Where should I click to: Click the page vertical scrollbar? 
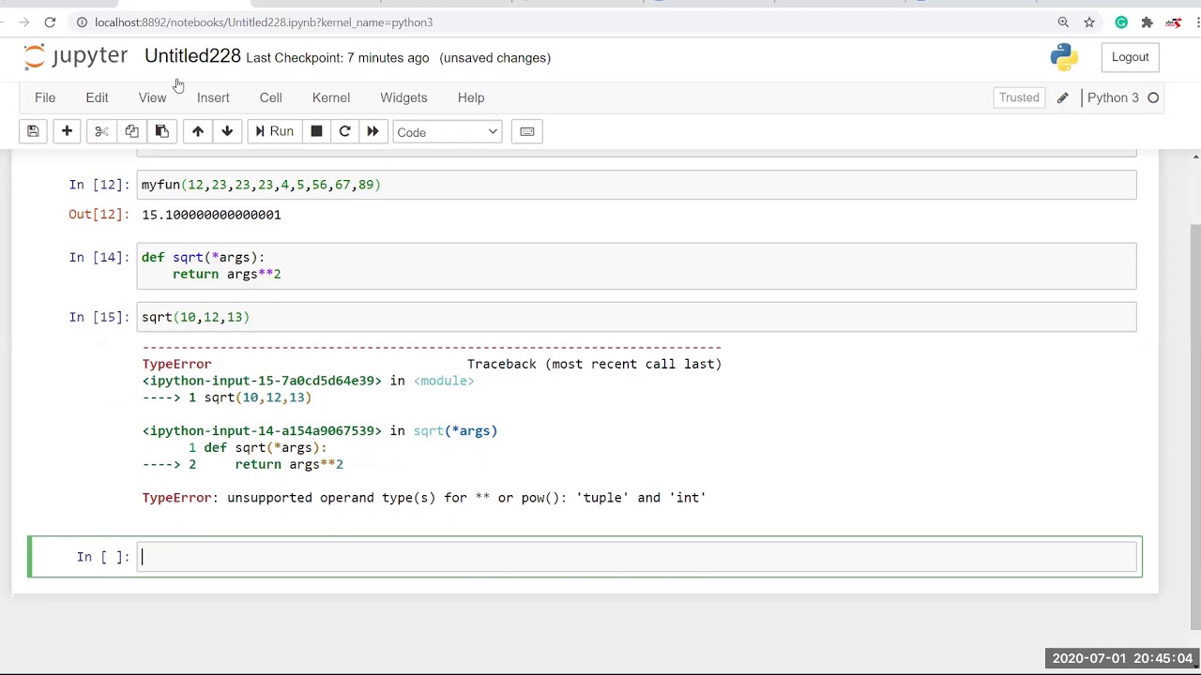(x=1195, y=427)
